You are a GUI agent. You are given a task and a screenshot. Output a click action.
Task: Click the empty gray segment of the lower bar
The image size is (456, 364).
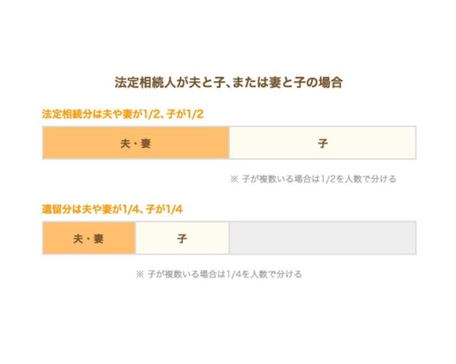322,238
